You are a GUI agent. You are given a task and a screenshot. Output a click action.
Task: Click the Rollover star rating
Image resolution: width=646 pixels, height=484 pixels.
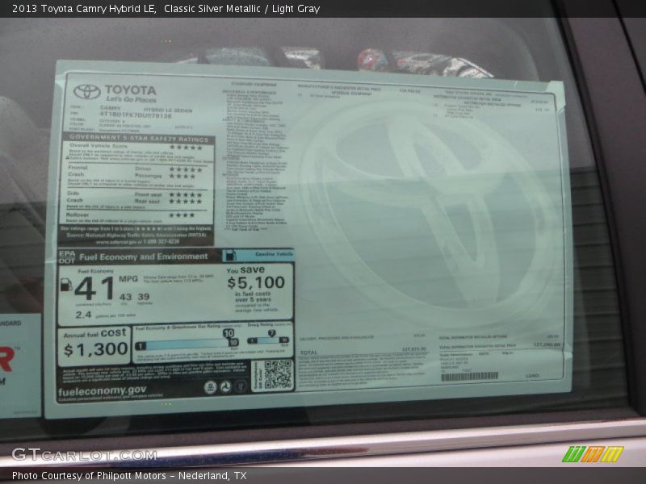(x=182, y=215)
